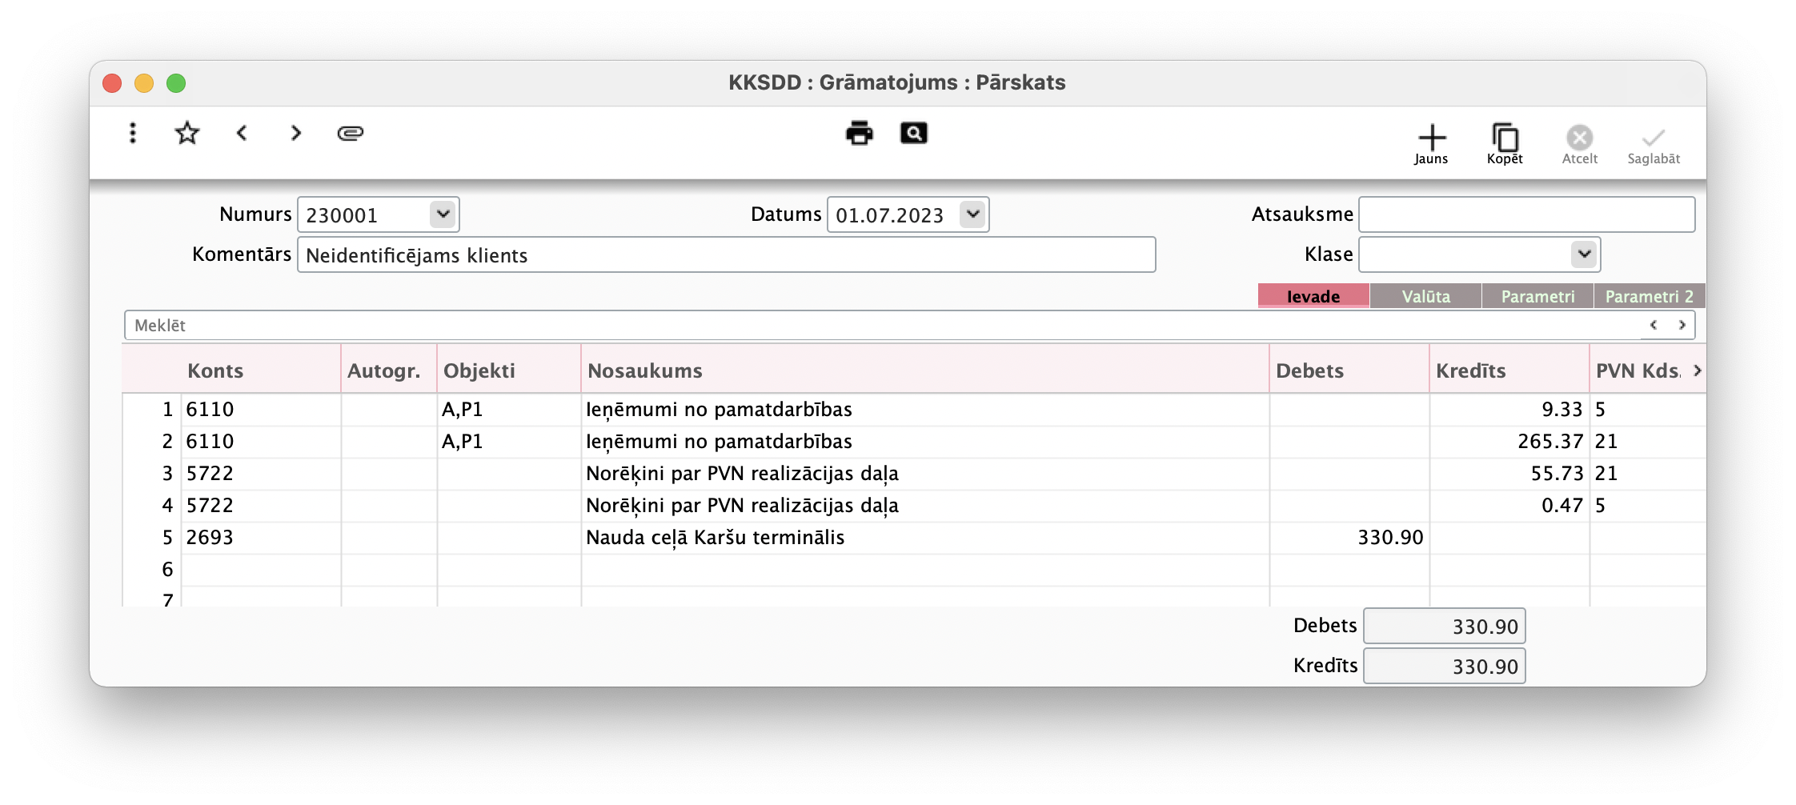1796x805 pixels.
Task: Select row number 6
Action: 167,570
